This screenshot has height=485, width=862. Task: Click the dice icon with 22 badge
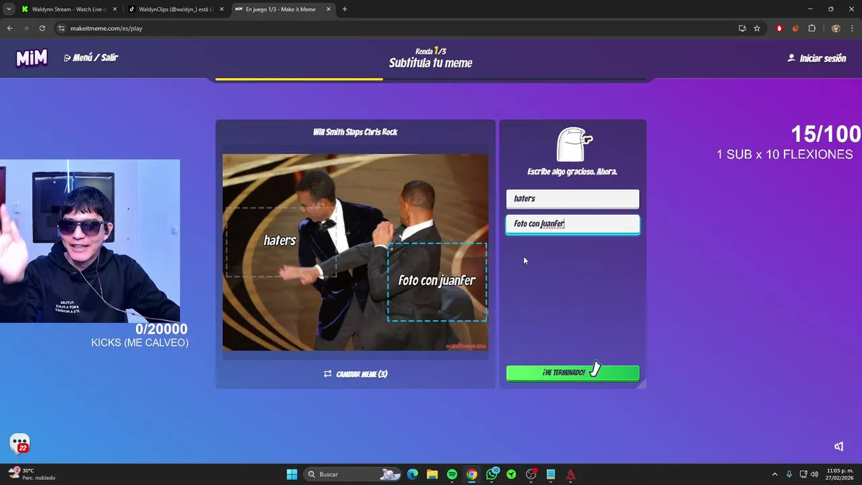(x=20, y=443)
